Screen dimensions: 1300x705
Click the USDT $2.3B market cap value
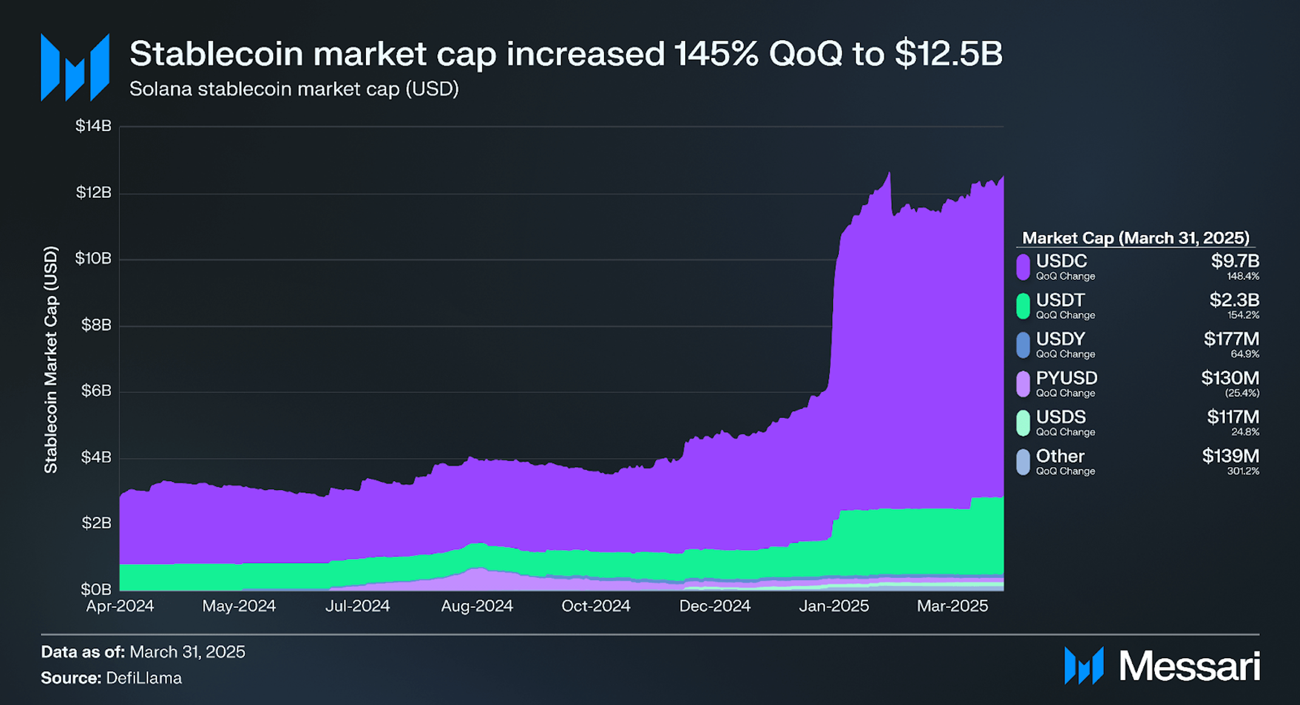pos(1234,300)
